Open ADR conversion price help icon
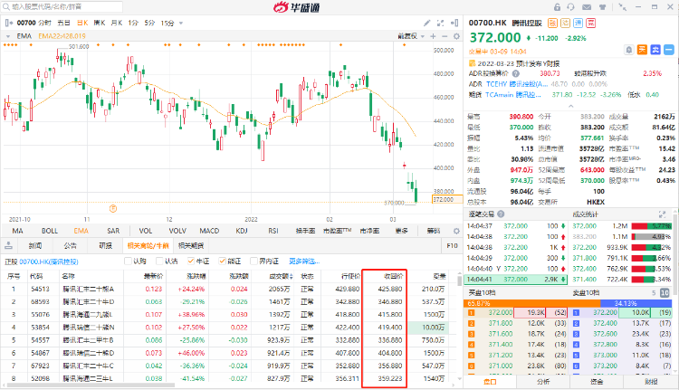The image size is (679, 390). (516, 73)
